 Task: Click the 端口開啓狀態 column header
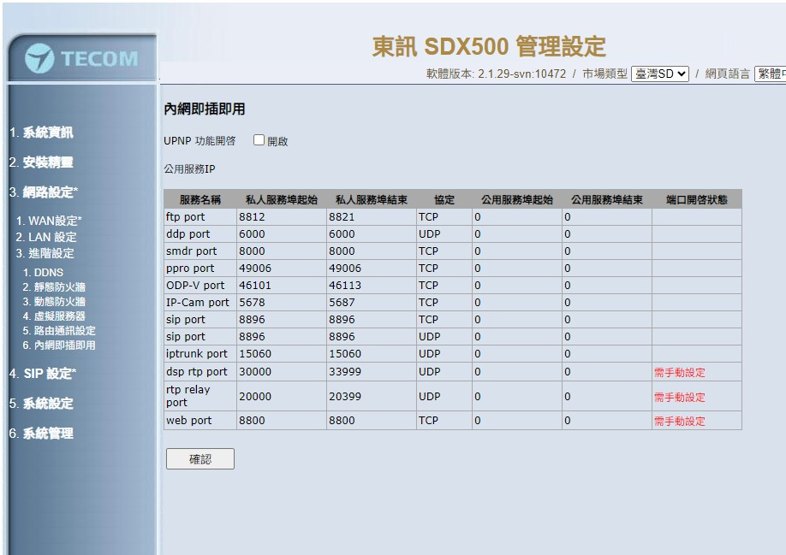[x=697, y=199]
